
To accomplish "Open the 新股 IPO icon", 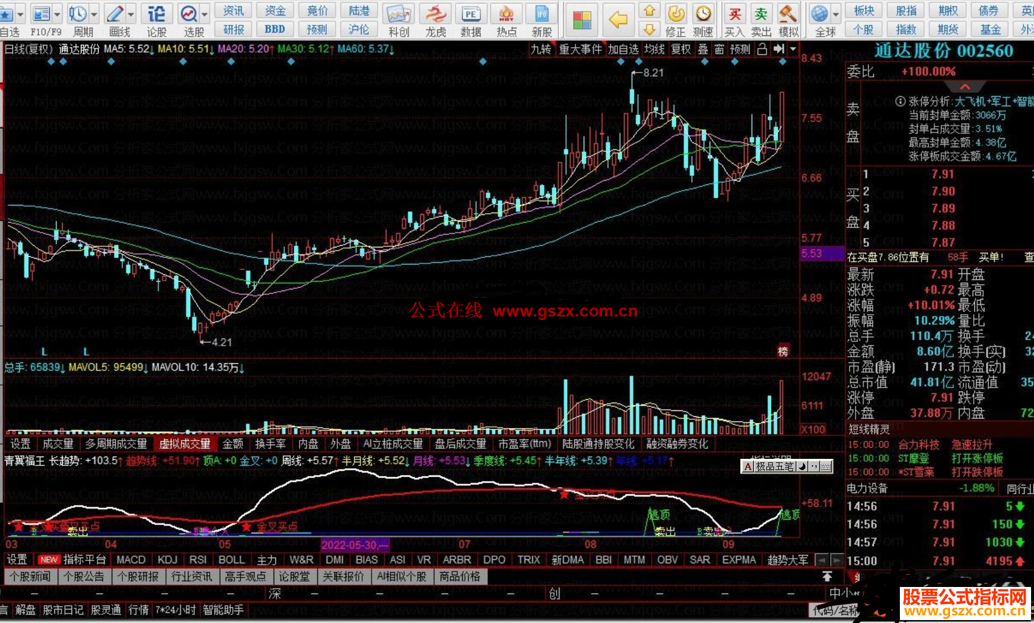I will click(x=541, y=14).
